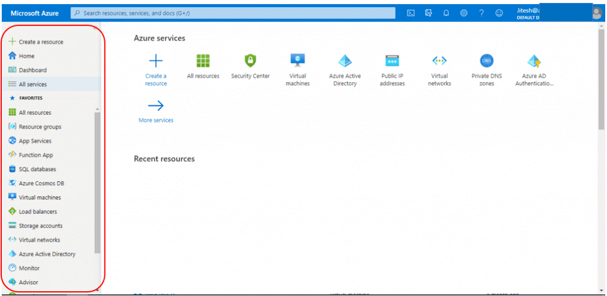Click the Monitor label in favorites
The image size is (607, 296).
(x=30, y=268)
